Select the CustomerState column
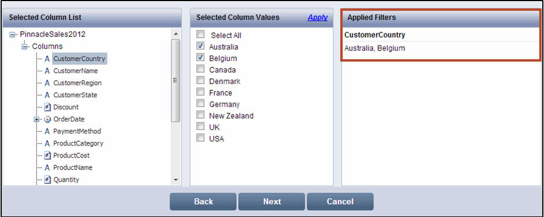 tap(75, 95)
